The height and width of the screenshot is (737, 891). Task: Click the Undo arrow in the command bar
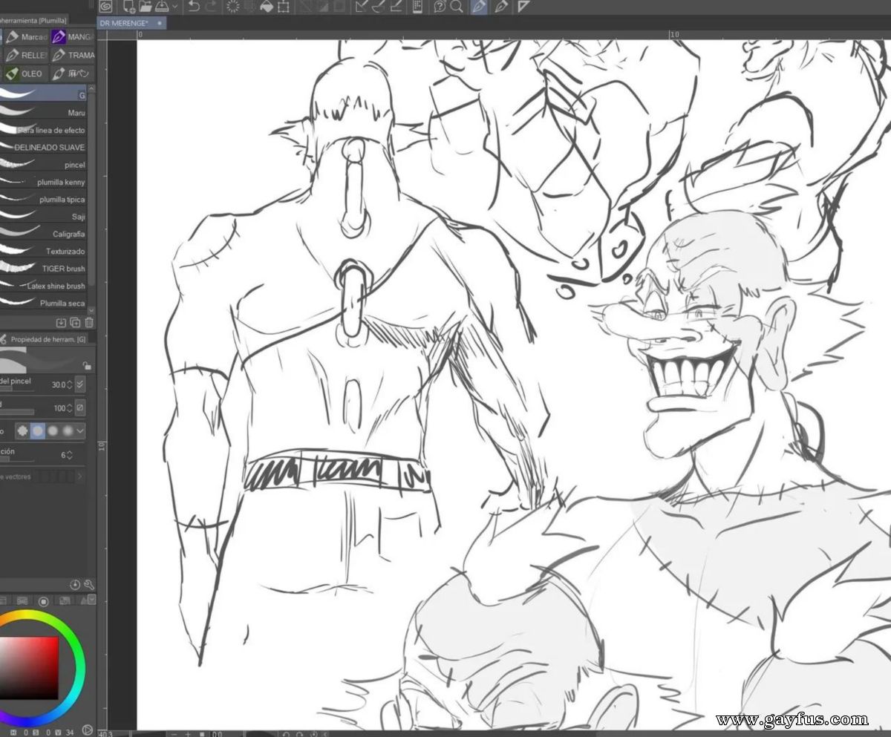click(193, 7)
